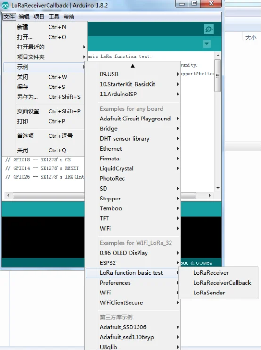Screen dimensions: 261x350
Task: Click editor scroll down arrow
Action: coord(218,188)
